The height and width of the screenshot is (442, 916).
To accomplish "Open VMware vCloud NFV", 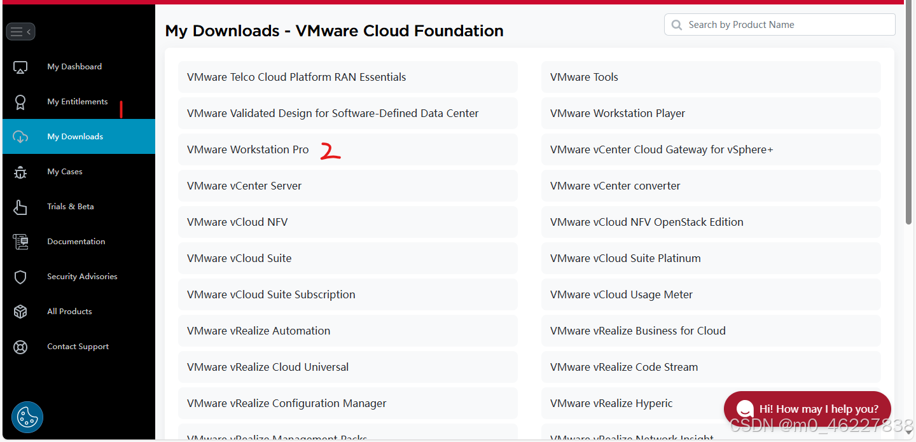I will click(x=348, y=222).
